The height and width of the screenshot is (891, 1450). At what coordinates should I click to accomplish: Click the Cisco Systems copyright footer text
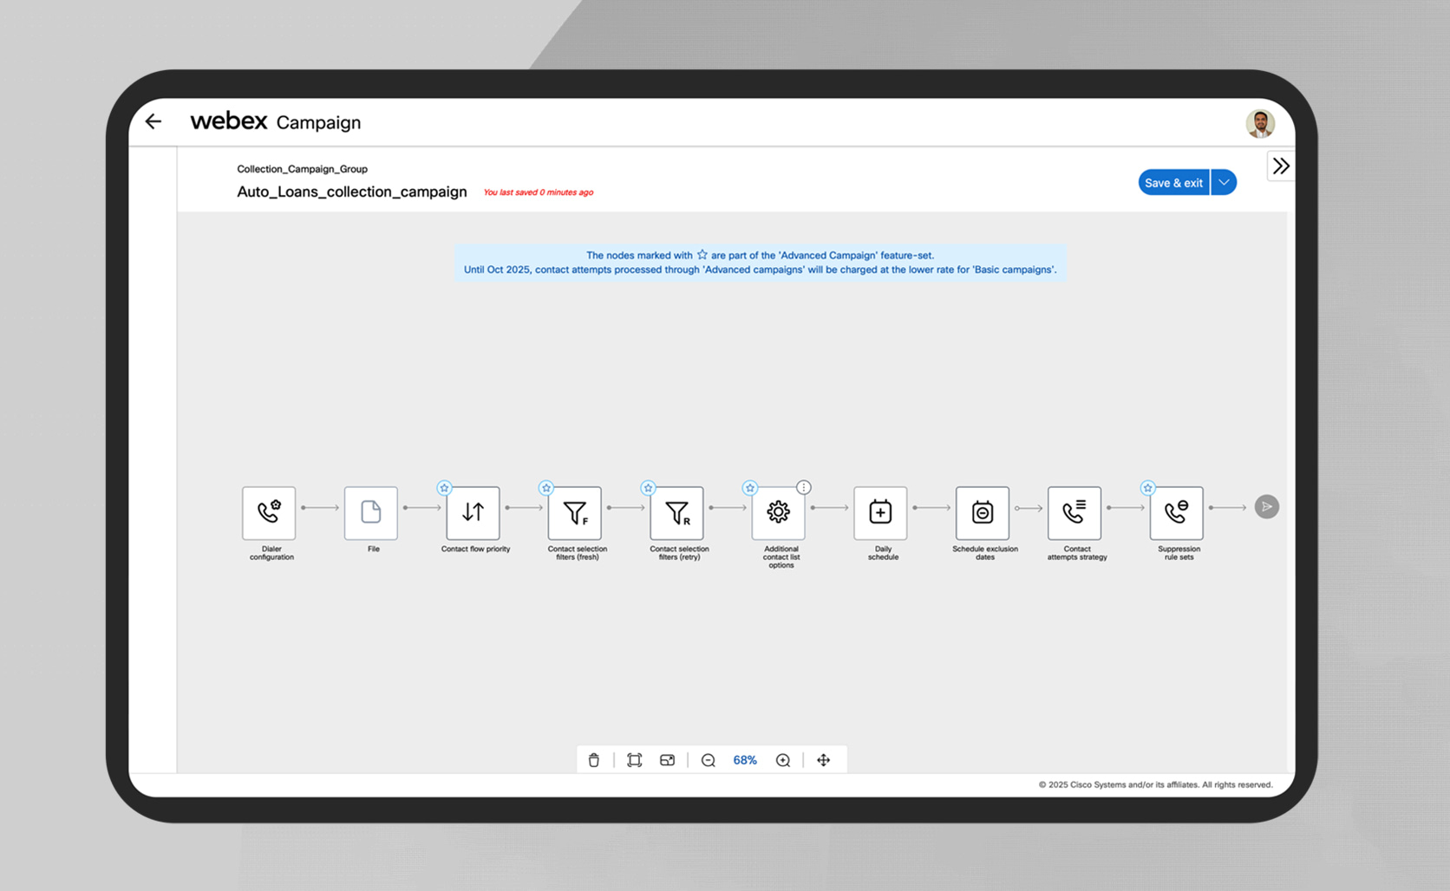coord(1156,784)
